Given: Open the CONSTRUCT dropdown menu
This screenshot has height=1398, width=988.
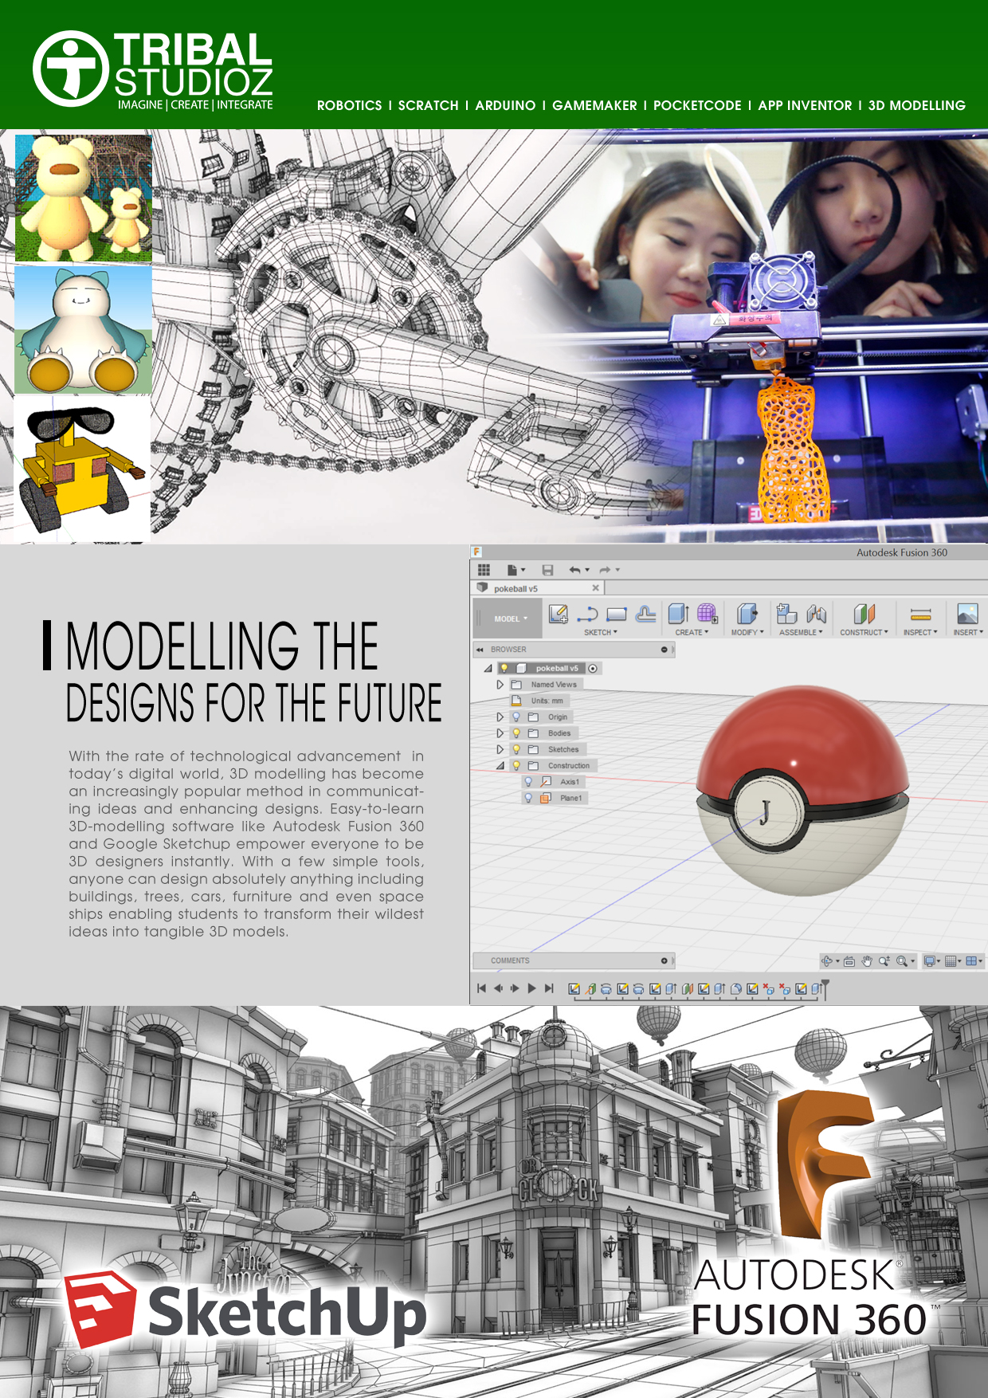Looking at the screenshot, I should click(x=864, y=633).
